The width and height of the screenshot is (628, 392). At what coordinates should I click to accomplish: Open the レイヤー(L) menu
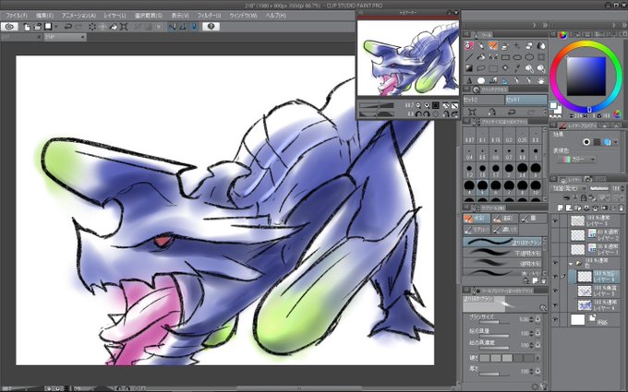115,16
